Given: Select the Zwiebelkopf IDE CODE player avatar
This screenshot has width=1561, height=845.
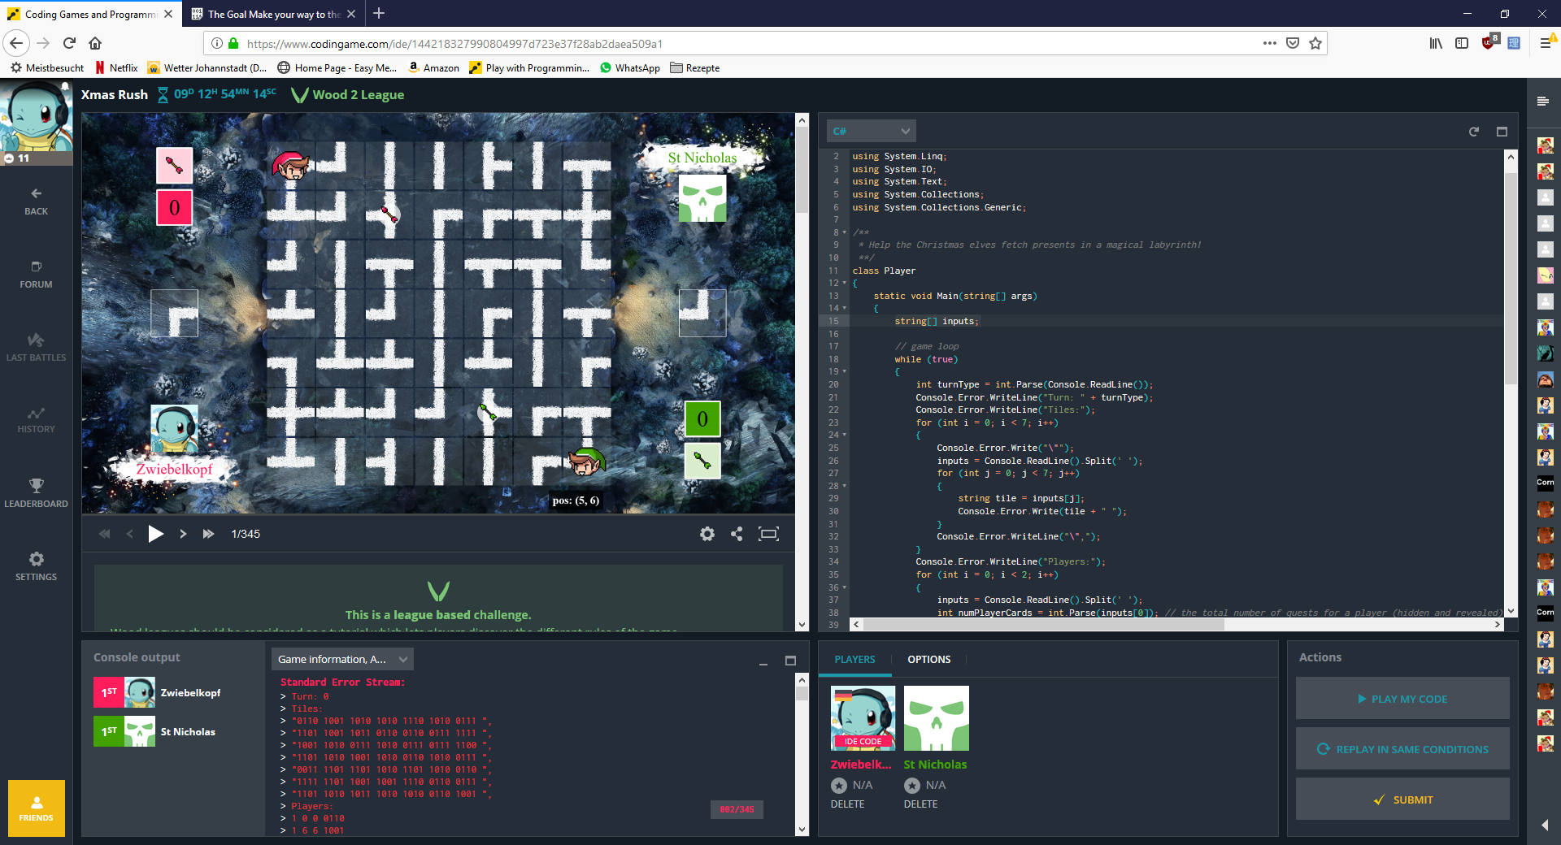Looking at the screenshot, I should [x=863, y=718].
